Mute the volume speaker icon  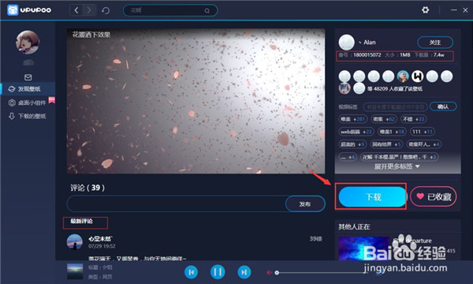(269, 272)
